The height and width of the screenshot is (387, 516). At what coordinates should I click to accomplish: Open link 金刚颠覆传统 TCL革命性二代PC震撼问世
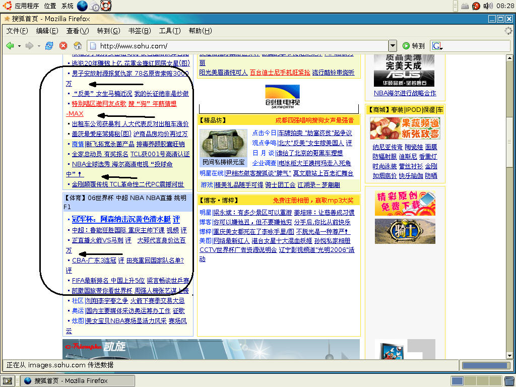(127, 184)
